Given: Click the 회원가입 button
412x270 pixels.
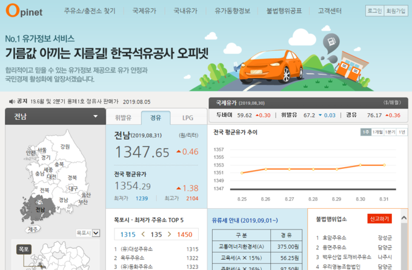Looking at the screenshot, I should point(396,11).
